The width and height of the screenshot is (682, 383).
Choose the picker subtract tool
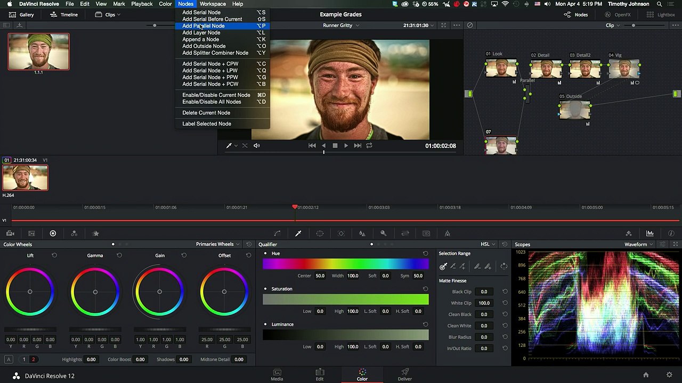[x=453, y=266]
